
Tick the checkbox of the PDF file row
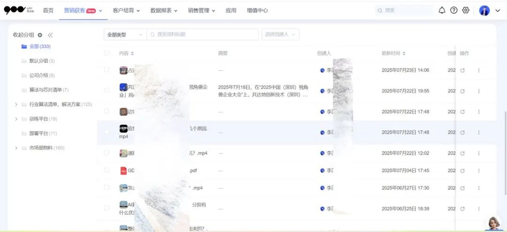[x=107, y=171]
